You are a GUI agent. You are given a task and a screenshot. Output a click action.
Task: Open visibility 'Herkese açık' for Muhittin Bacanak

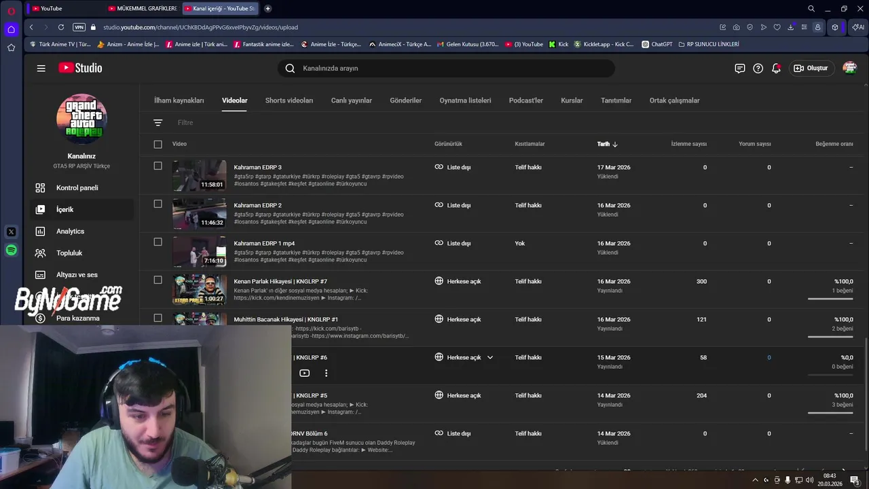point(458,319)
